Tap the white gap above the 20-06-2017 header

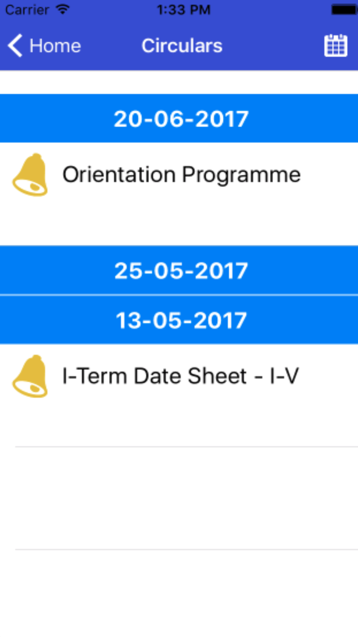point(179,82)
